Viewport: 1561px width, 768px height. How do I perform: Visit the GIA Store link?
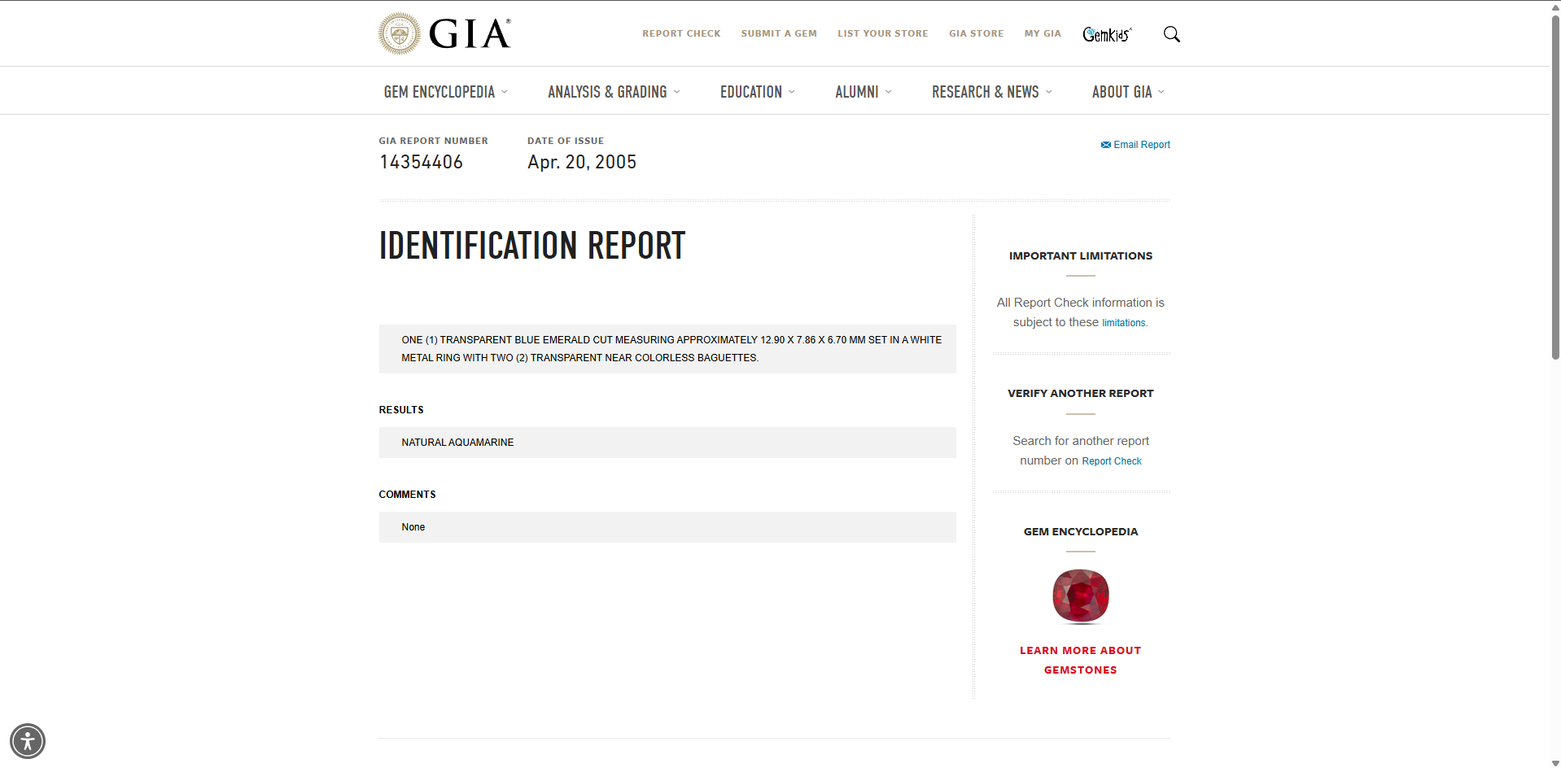click(976, 33)
